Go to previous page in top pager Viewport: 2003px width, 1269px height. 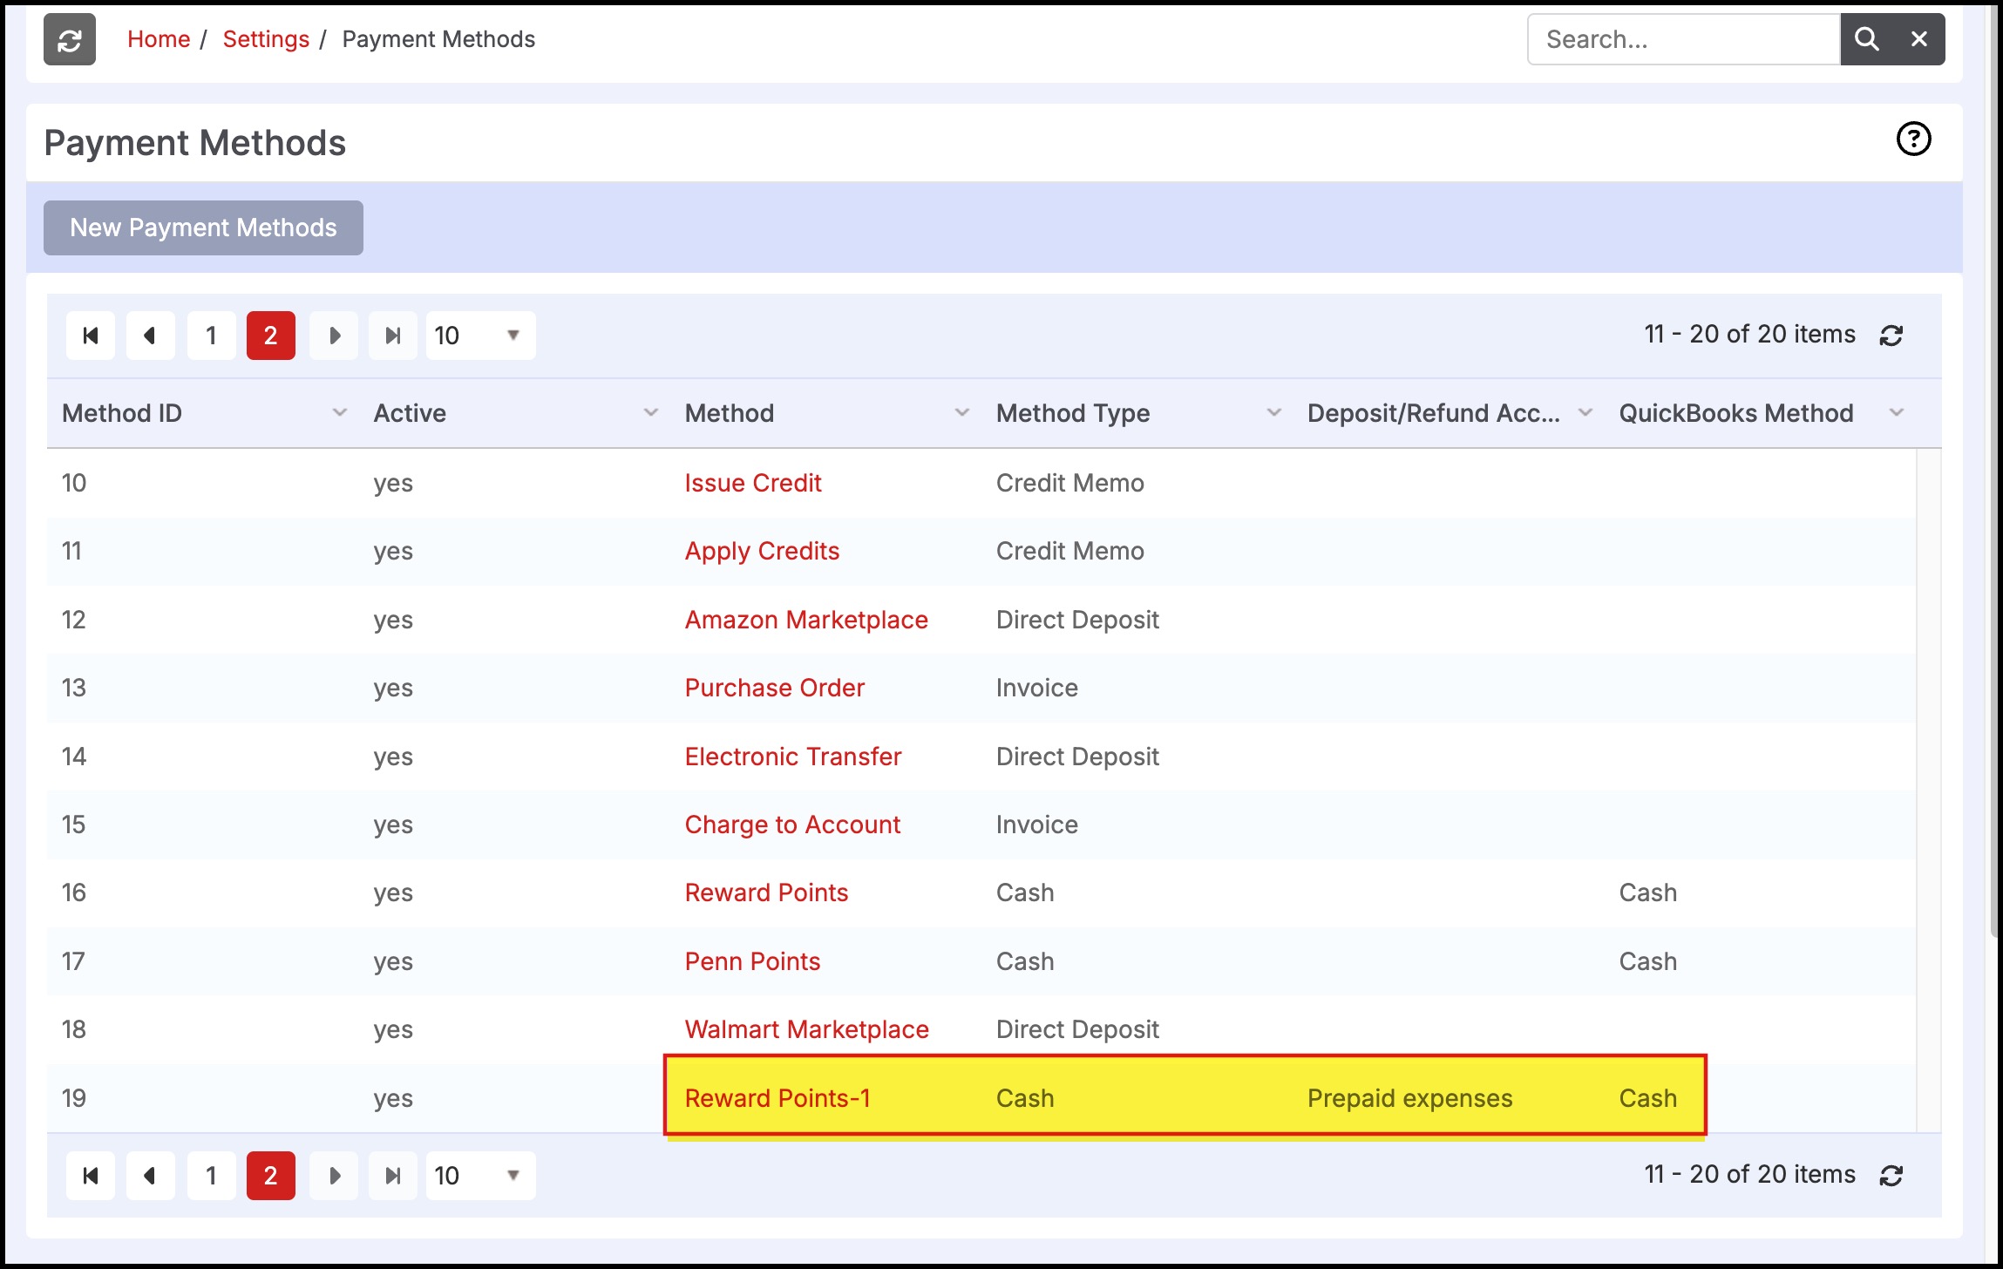click(x=150, y=336)
